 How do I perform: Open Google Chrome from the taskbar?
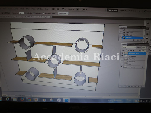29,100
